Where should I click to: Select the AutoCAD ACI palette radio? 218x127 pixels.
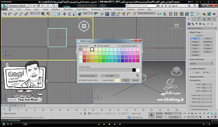coord(119,46)
